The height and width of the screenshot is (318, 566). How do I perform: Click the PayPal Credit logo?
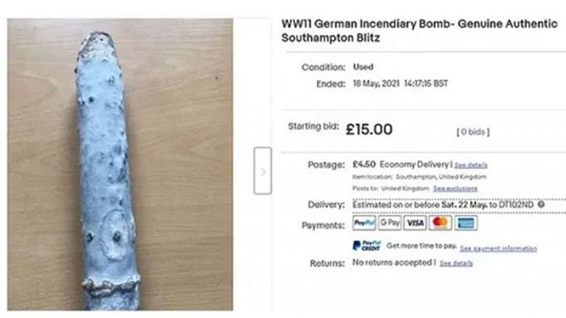pos(366,246)
